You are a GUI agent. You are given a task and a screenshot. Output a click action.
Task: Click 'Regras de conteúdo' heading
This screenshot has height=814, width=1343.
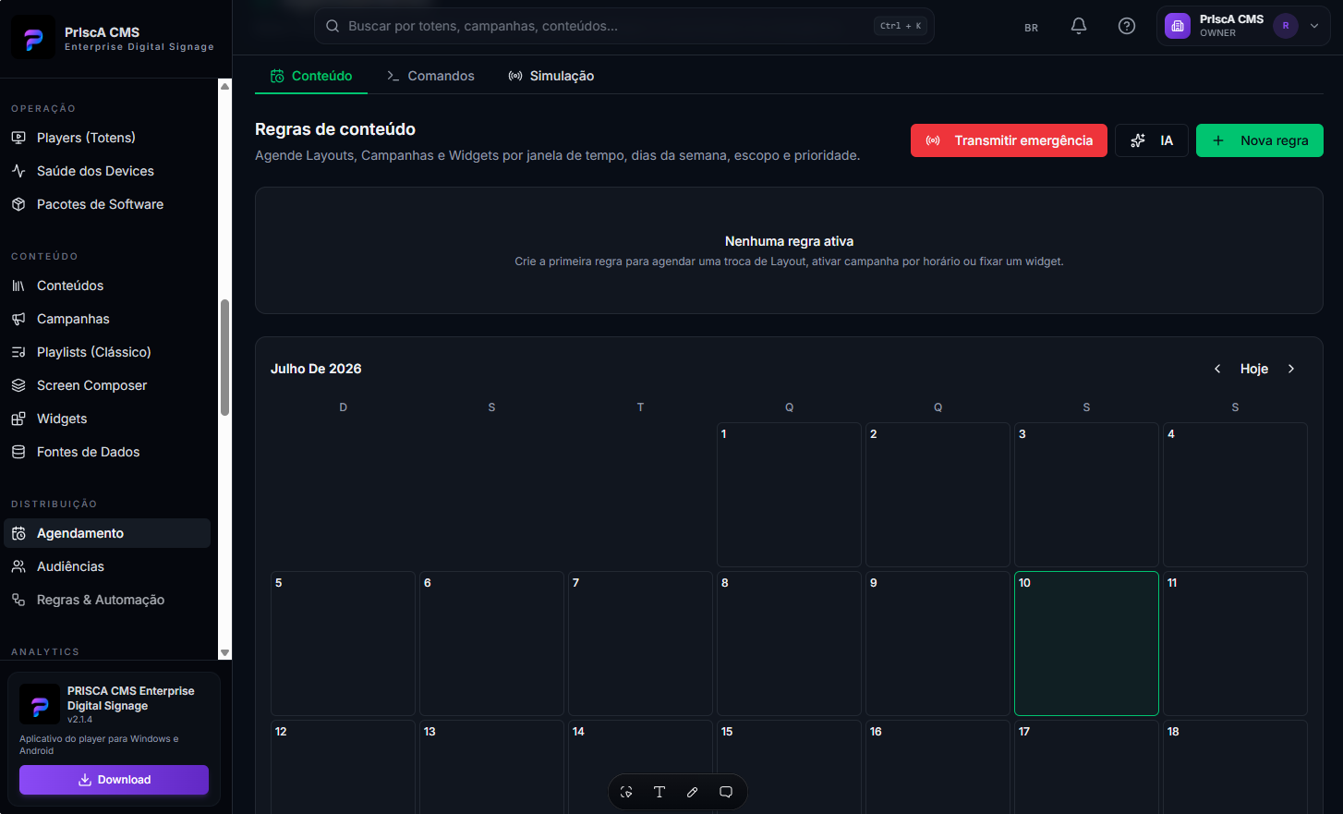tap(335, 129)
